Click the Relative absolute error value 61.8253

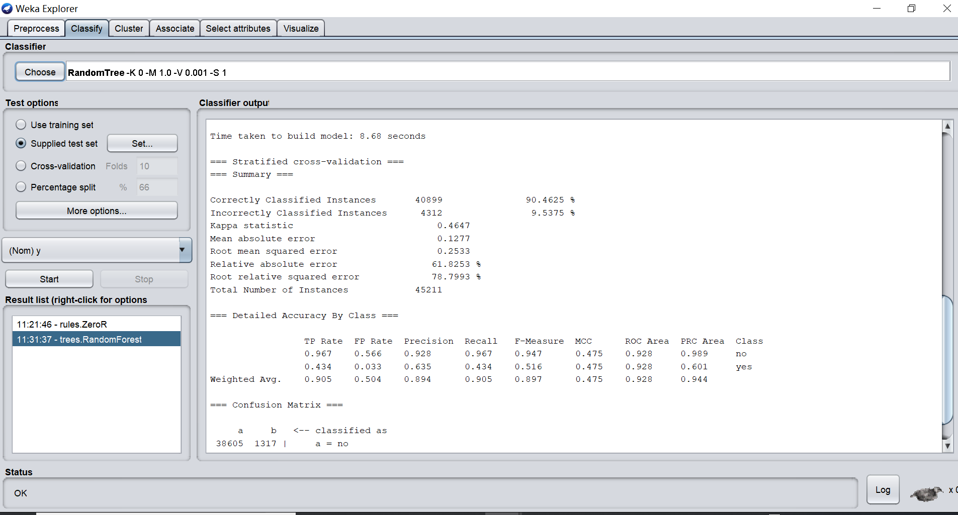coord(451,264)
